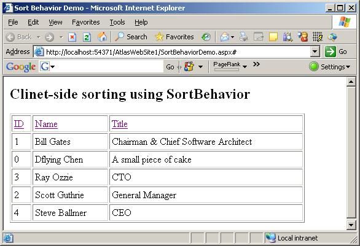360x246 pixels.
Task: Click the 'Chairman & Chief Software Architect' cell
Action: (x=206, y=142)
